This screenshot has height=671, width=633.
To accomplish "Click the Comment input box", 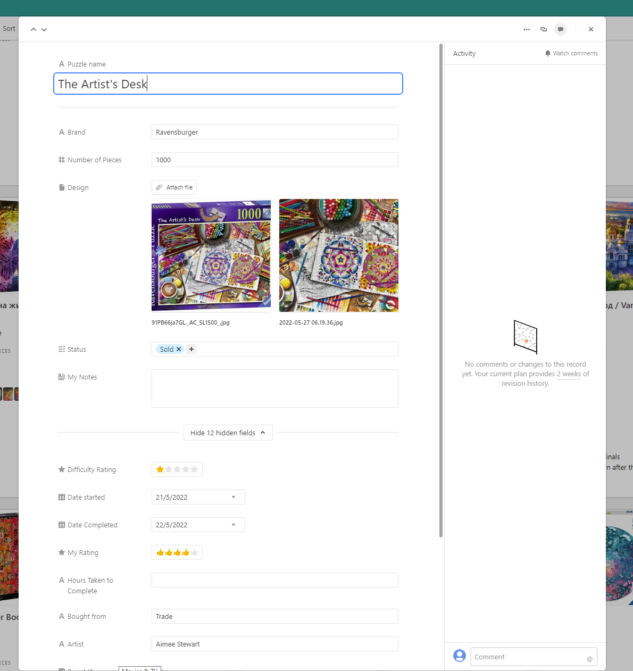I will (534, 657).
